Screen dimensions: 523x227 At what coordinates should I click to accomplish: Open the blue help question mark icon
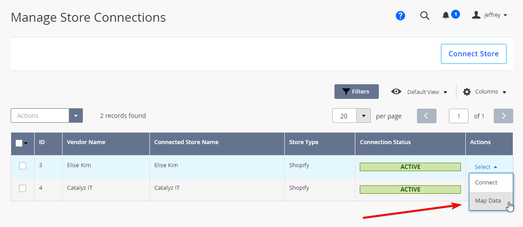point(400,16)
